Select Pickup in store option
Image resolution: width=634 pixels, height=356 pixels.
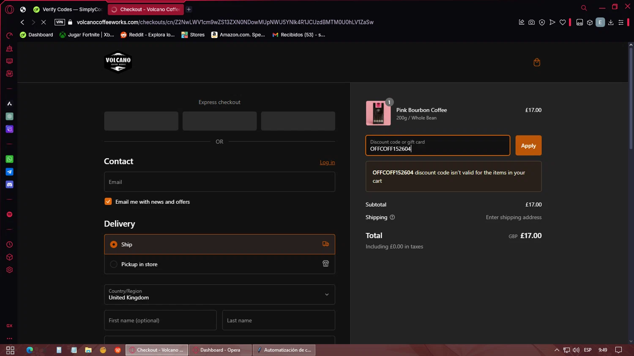[219, 264]
